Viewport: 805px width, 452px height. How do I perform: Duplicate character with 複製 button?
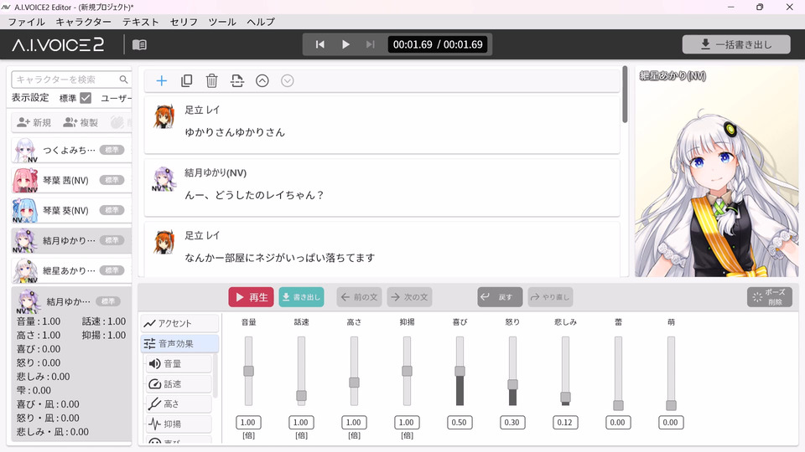point(80,122)
